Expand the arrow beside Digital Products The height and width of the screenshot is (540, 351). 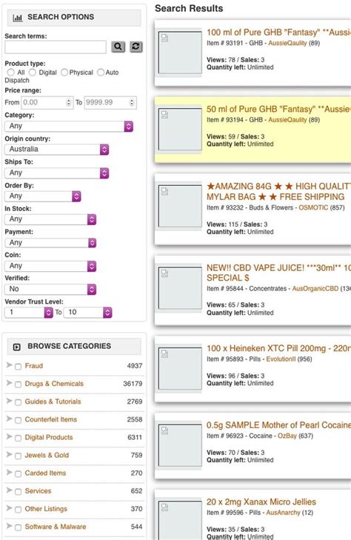(10, 437)
